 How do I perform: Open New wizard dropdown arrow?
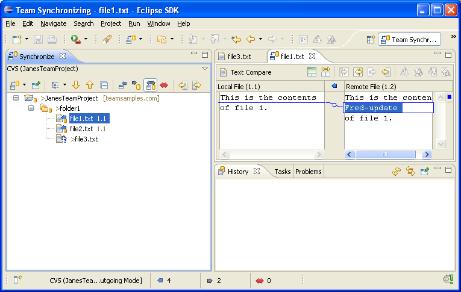pyautogui.click(x=27, y=39)
